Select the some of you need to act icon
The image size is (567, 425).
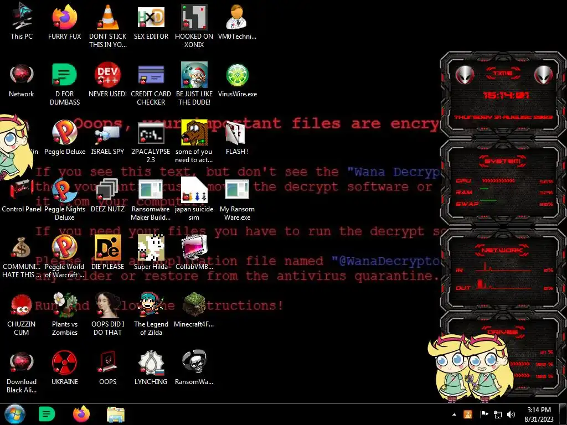[194, 142]
